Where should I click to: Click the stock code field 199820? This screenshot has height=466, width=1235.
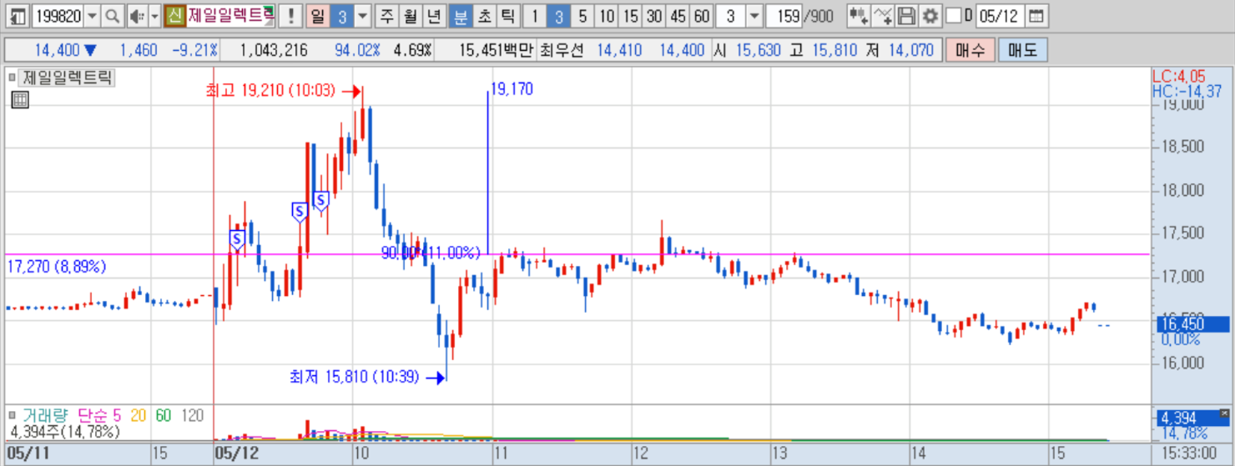point(57,16)
